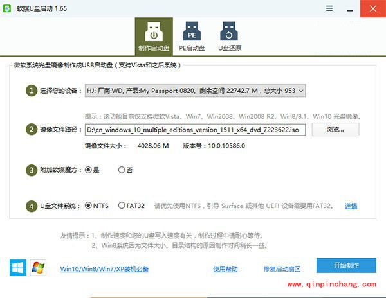
Task: Minimize the 软媒U盘启动 window
Action: tap(350, 10)
